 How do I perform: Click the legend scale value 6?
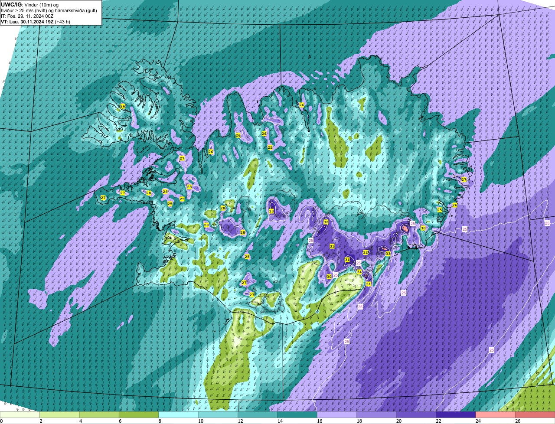click(x=120, y=421)
